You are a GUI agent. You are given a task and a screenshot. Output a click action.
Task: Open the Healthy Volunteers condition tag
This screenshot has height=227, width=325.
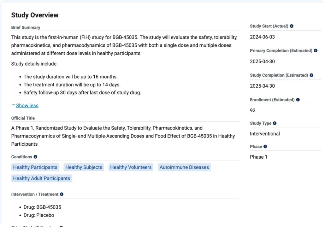131,167
